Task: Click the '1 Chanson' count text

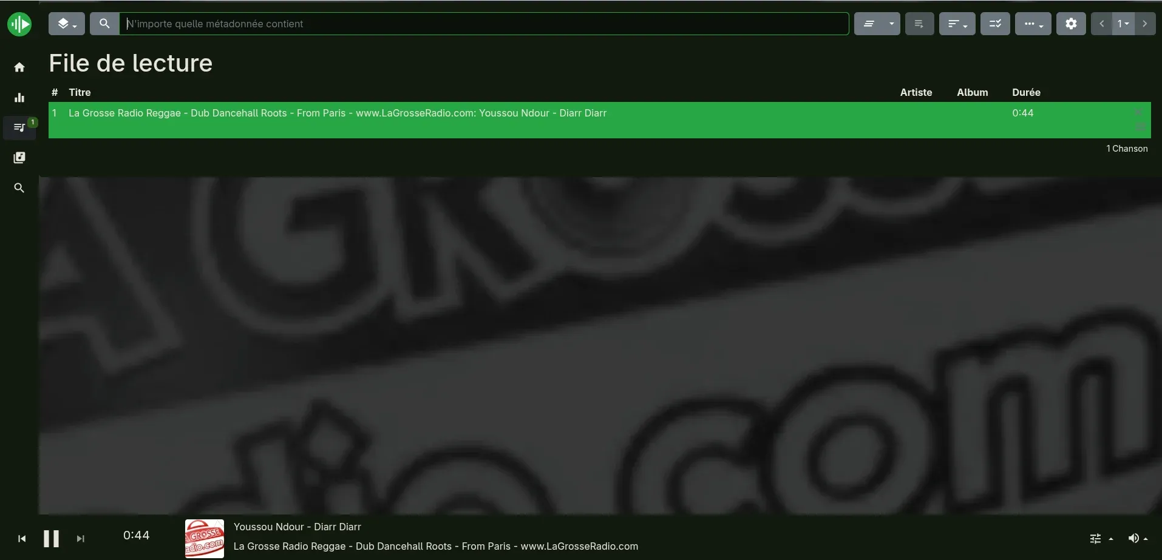Action: point(1127,149)
